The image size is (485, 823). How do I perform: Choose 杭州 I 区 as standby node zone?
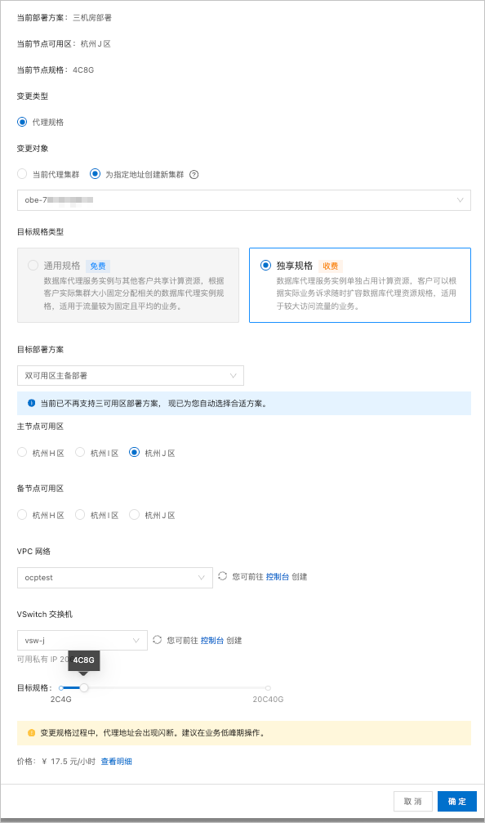pos(80,515)
